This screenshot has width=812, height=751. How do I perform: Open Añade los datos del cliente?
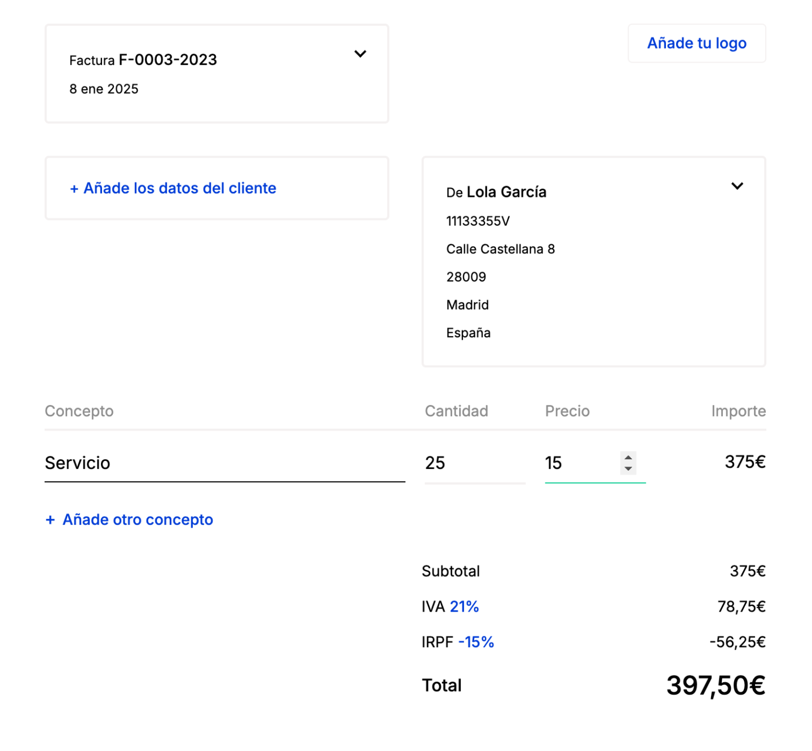tap(173, 188)
